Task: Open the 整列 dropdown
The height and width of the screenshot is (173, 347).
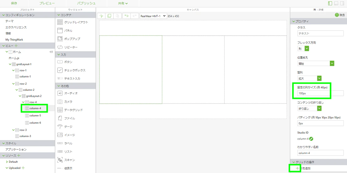Action: coord(319,78)
